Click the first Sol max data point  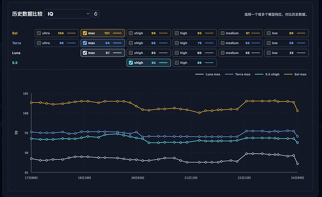coord(31,102)
